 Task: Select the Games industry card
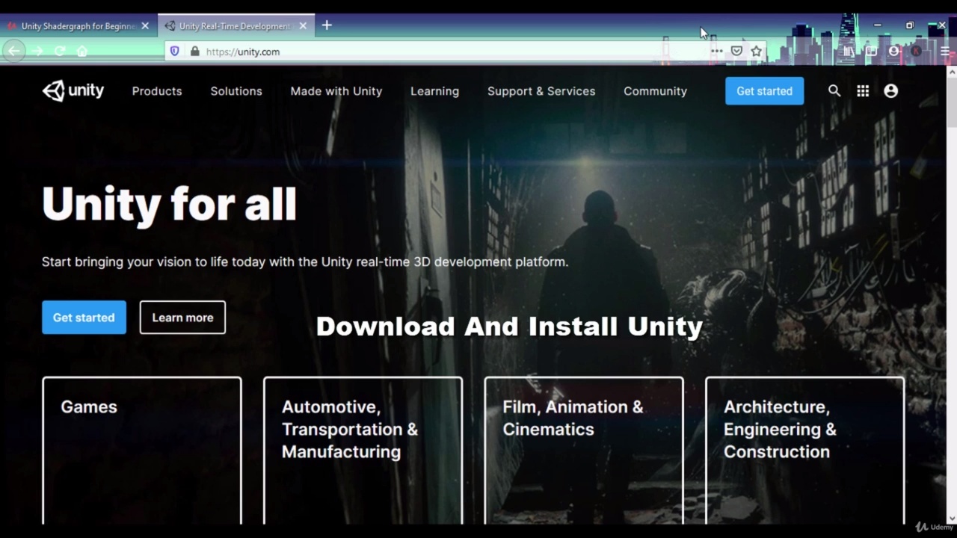[142, 448]
